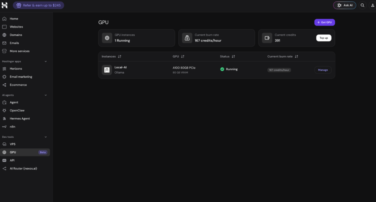The height and width of the screenshot is (202, 376).
Task: Click Refer & earn up to $245
Action: click(39, 5)
